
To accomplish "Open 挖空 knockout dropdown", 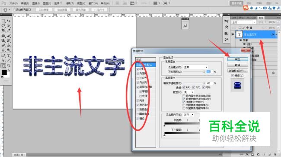I will tap(188, 92).
